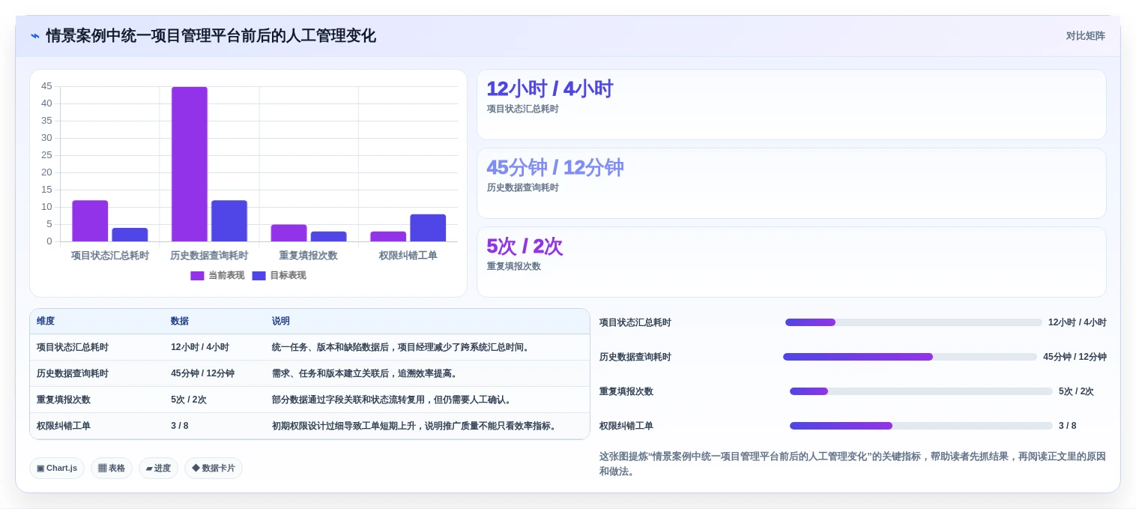The width and height of the screenshot is (1136, 509).
Task: Click the 12小时 / 4小时 data card
Action: tap(791, 105)
